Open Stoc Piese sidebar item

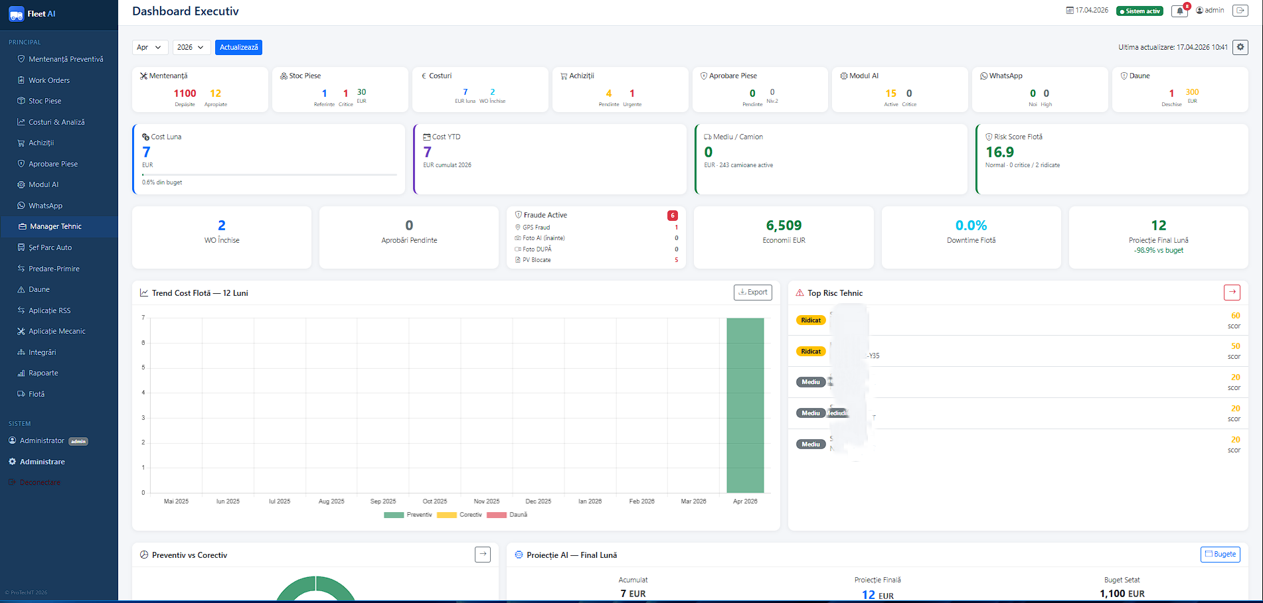tap(59, 101)
